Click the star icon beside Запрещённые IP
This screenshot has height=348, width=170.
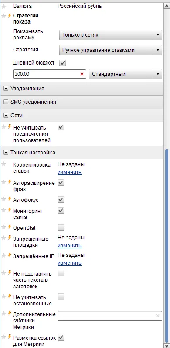3,256
